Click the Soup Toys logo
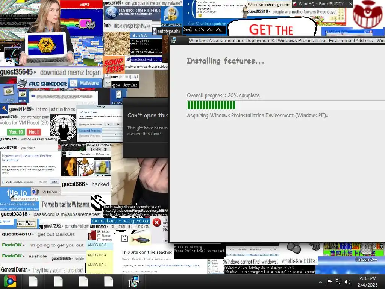This screenshot has height=289, width=385. (x=114, y=65)
